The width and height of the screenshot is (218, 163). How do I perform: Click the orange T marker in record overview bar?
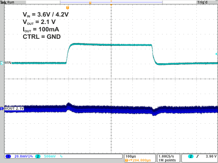90,3
